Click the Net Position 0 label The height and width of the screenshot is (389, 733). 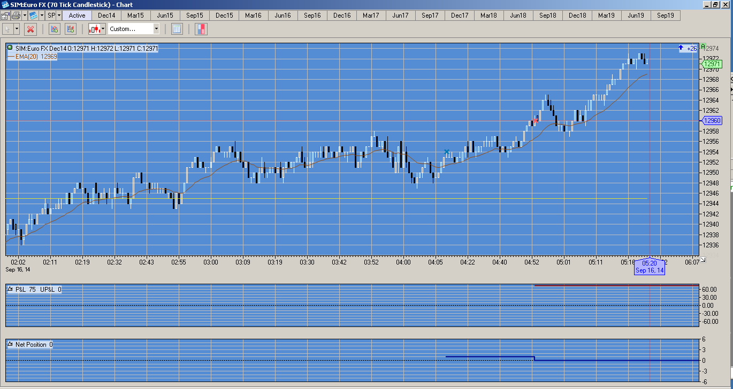(34, 345)
